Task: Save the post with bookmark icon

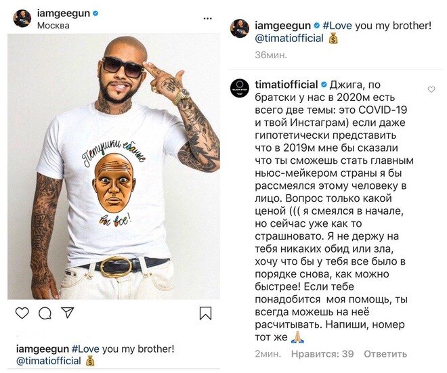Action: (x=205, y=313)
